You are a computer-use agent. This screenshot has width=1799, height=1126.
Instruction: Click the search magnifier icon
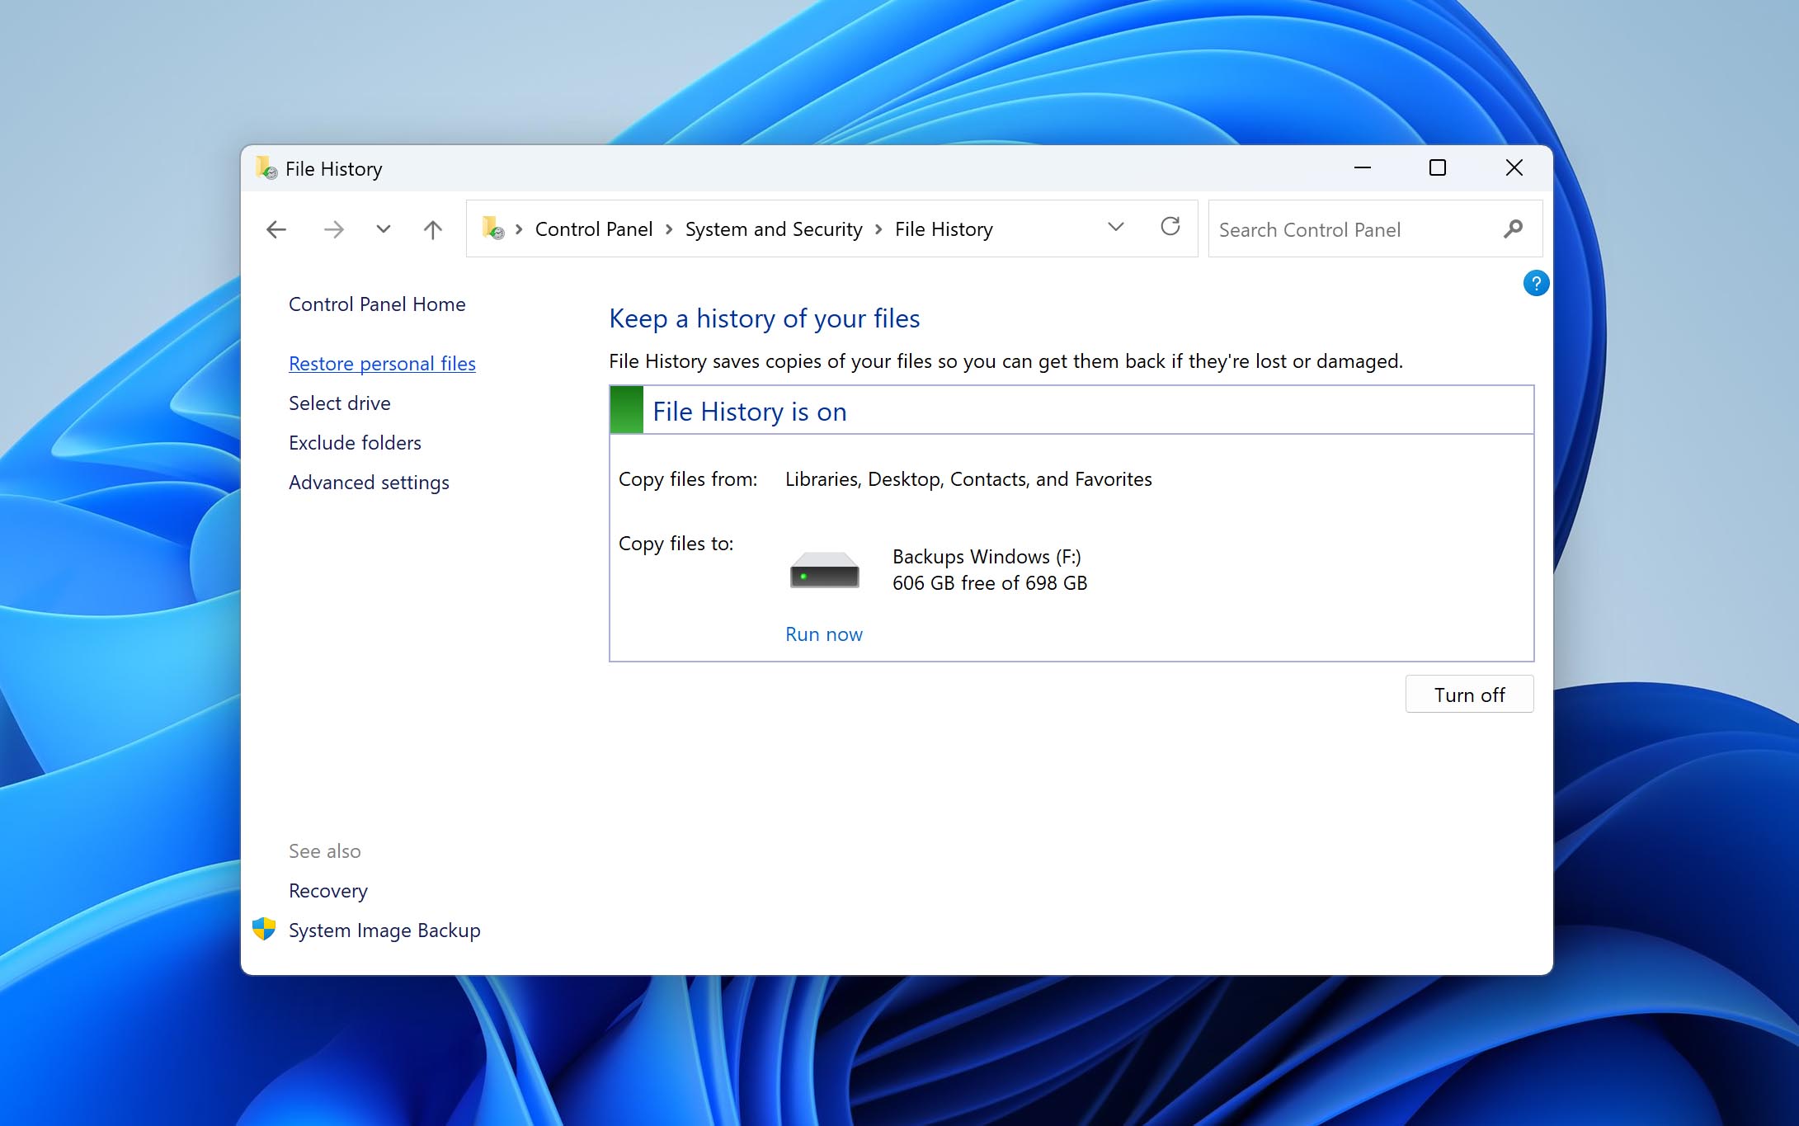(1514, 229)
